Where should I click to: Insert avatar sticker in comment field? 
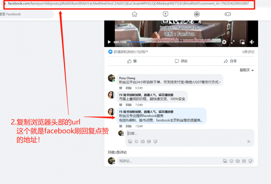[x=225, y=161]
